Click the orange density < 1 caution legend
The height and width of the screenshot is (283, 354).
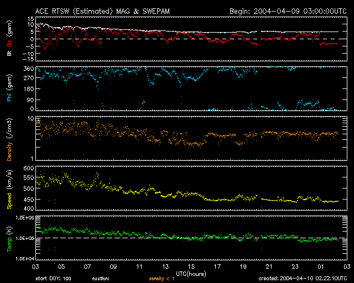tap(161, 278)
